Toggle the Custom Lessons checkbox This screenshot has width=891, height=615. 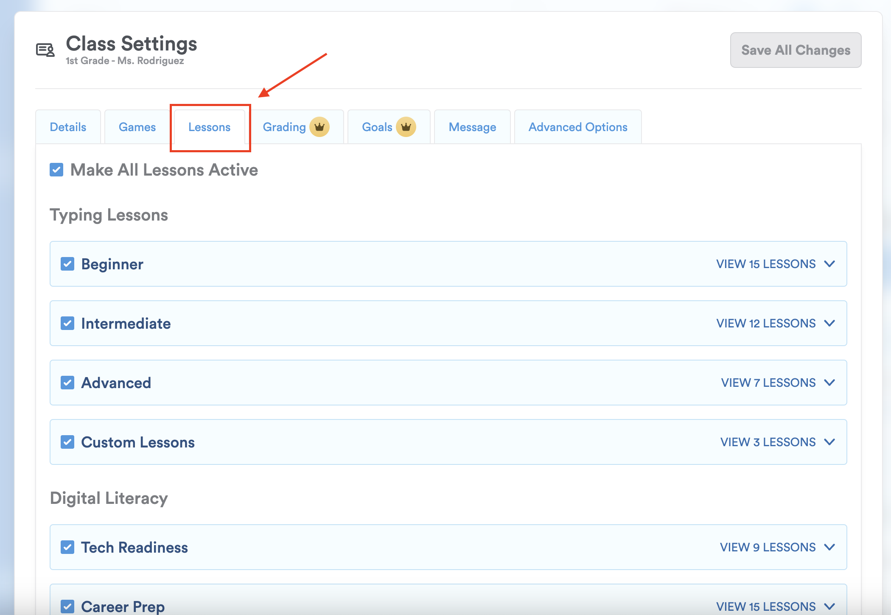point(67,442)
